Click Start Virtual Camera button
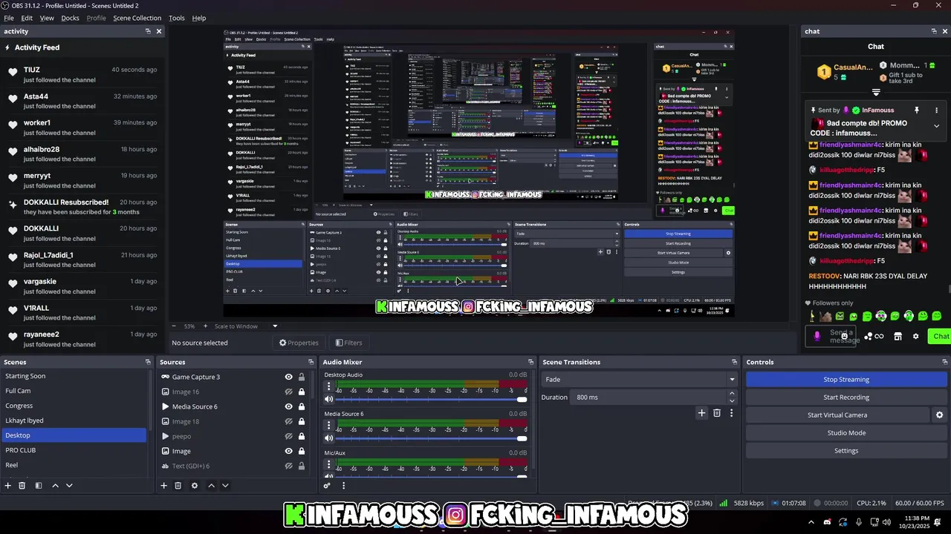951x534 pixels. (x=837, y=415)
